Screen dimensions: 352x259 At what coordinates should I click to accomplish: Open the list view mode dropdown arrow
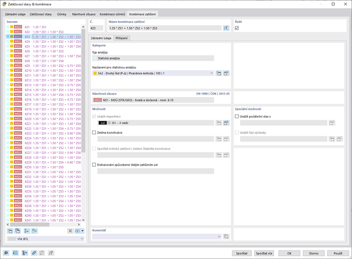(82, 231)
